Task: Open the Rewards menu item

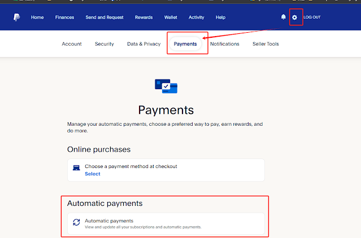Action: [143, 17]
